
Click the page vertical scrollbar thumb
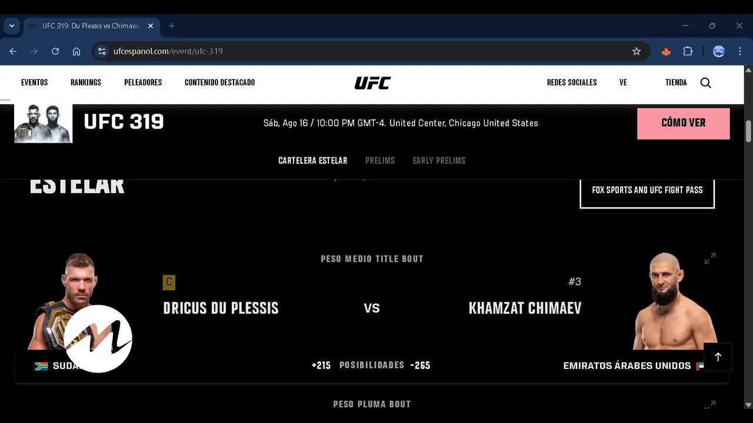[748, 130]
